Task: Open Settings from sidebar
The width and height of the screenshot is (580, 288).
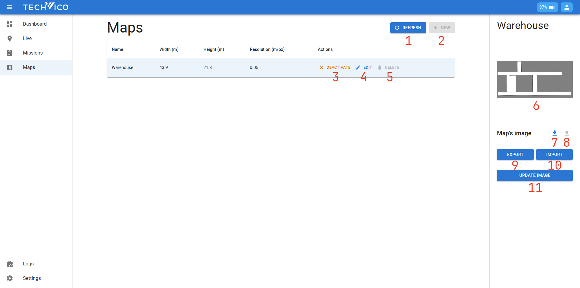Action: [36, 278]
